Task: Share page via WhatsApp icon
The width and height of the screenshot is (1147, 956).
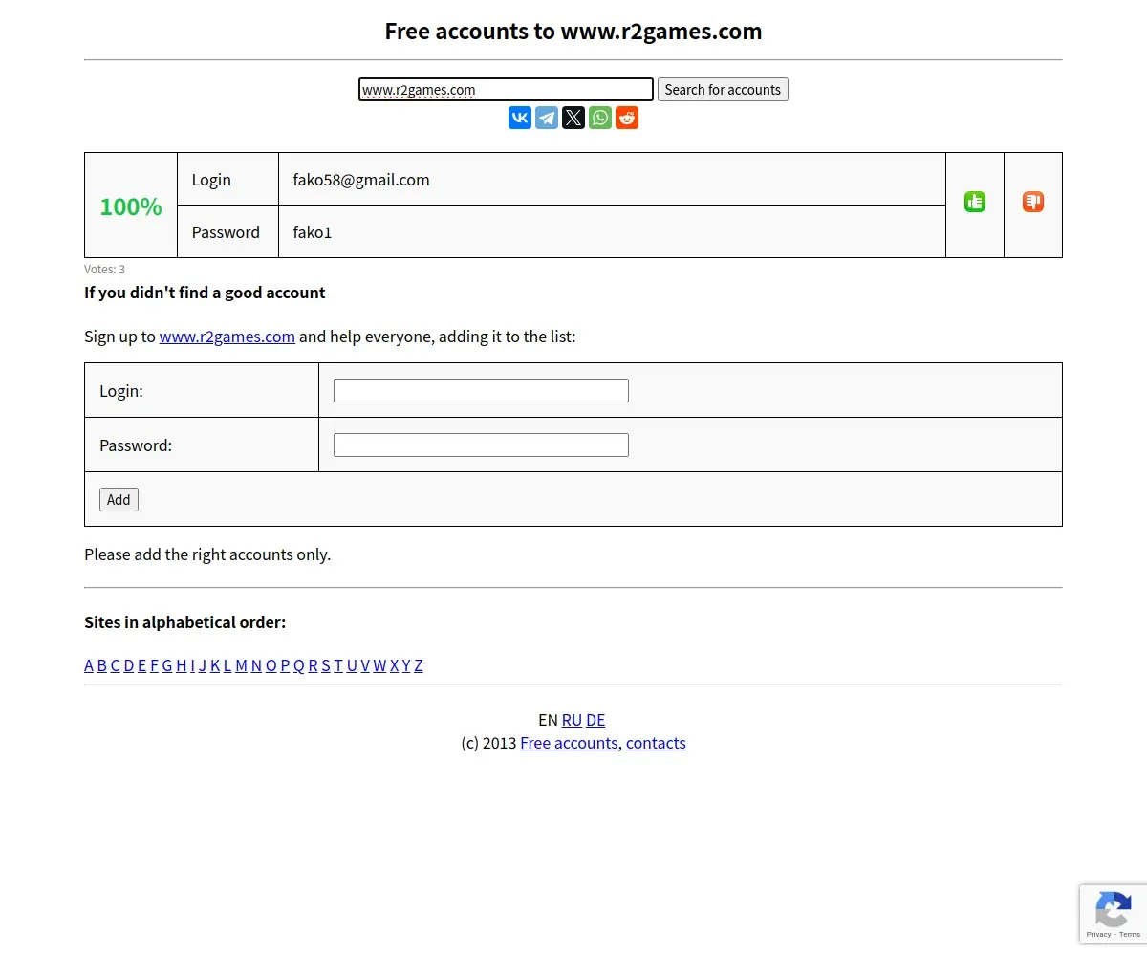Action: (x=600, y=118)
